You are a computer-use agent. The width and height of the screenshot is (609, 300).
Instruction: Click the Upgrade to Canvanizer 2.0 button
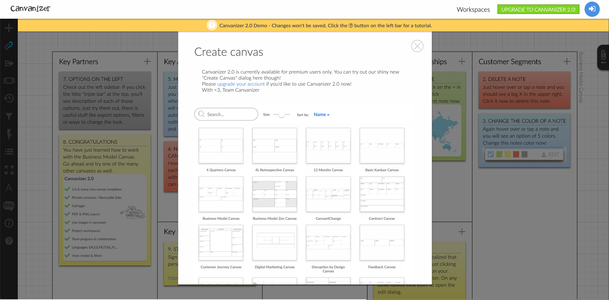[538, 10]
